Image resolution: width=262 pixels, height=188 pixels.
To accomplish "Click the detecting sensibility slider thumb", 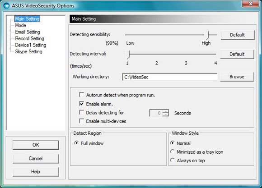I will click(207, 35).
